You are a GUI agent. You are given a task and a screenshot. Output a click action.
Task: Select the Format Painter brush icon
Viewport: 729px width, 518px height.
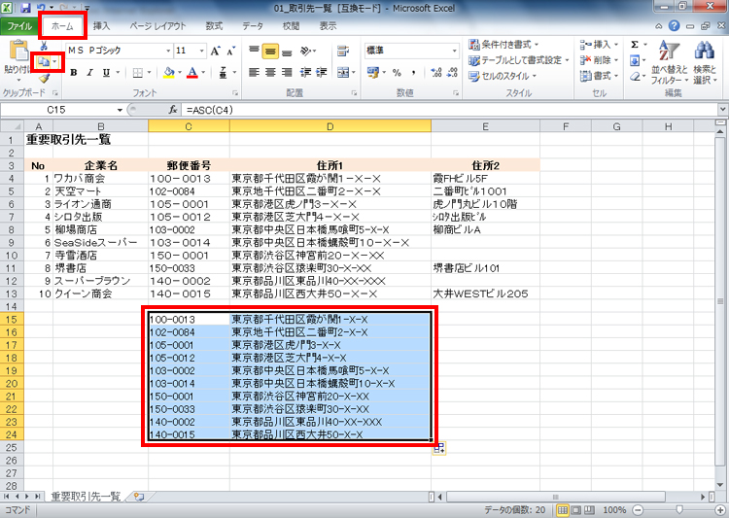tap(44, 78)
